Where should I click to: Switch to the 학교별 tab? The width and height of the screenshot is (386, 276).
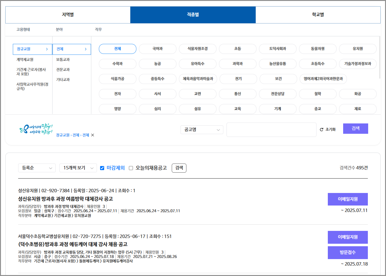(x=318, y=15)
